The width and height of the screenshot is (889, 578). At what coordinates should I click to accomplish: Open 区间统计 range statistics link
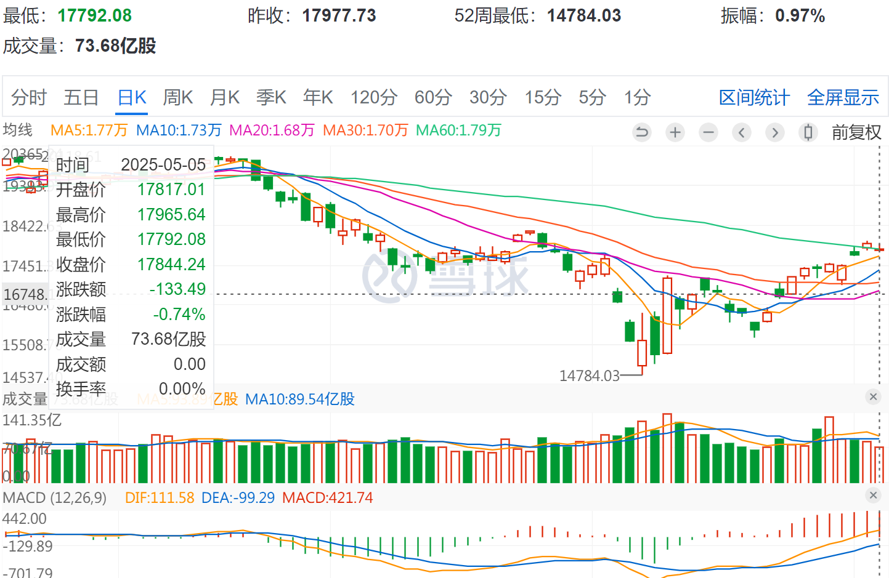754,97
